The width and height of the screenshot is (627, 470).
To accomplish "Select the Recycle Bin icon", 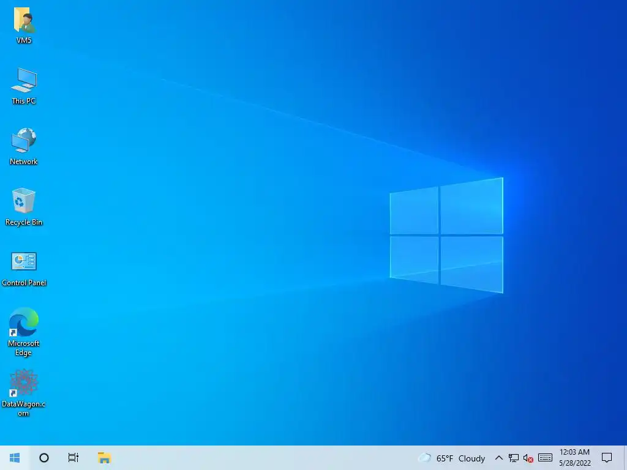I will [x=24, y=201].
